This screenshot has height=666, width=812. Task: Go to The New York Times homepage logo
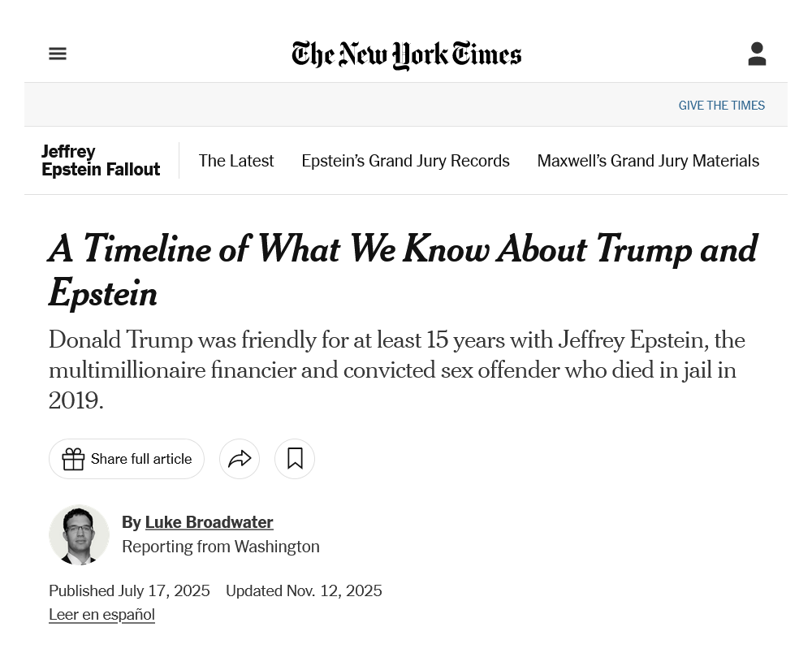[406, 54]
